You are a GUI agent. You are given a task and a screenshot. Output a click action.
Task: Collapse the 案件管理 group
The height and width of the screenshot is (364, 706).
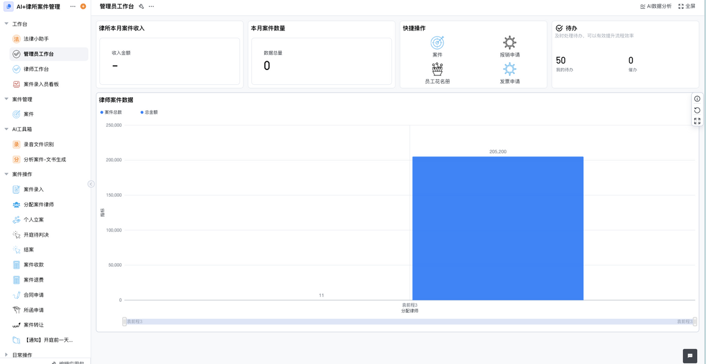6,100
